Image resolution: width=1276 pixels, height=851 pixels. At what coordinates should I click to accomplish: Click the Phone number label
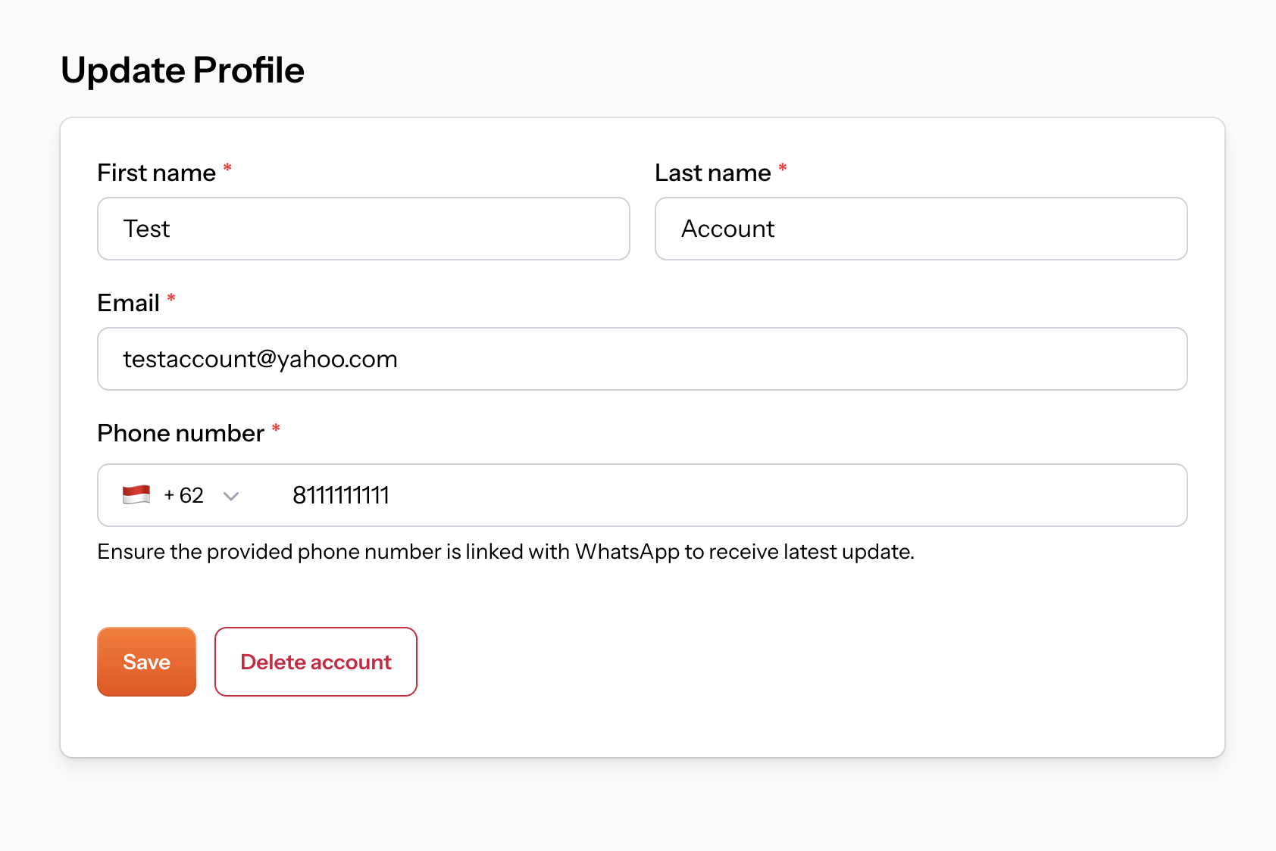[x=180, y=433]
